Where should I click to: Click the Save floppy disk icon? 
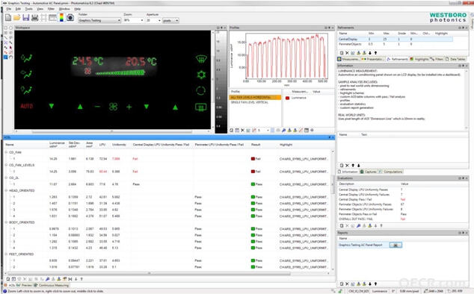26,18
